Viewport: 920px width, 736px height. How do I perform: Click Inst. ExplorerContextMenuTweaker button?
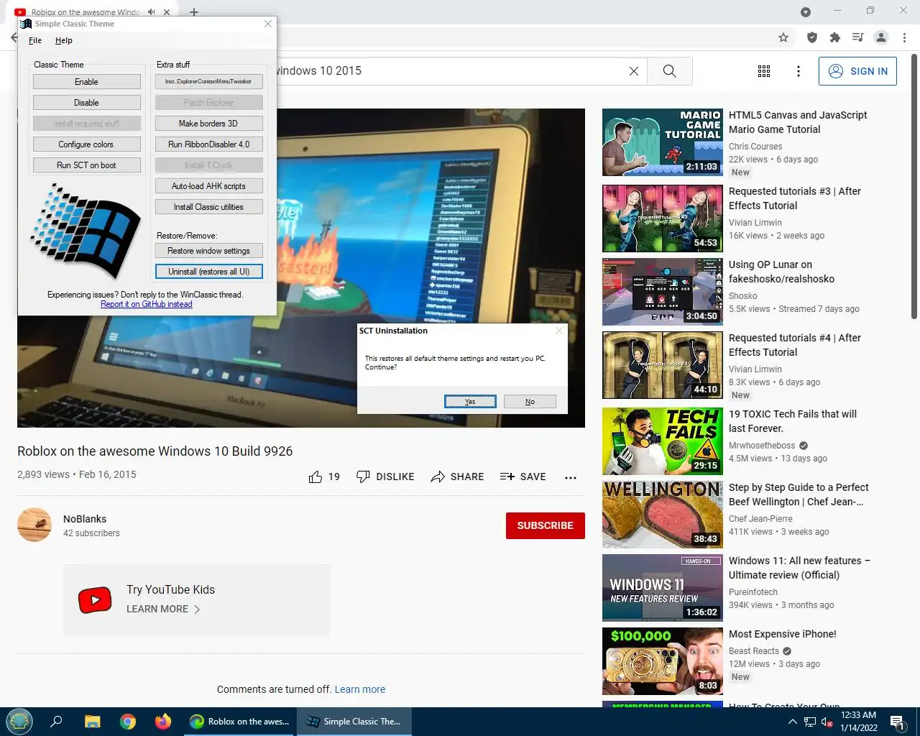click(x=208, y=82)
